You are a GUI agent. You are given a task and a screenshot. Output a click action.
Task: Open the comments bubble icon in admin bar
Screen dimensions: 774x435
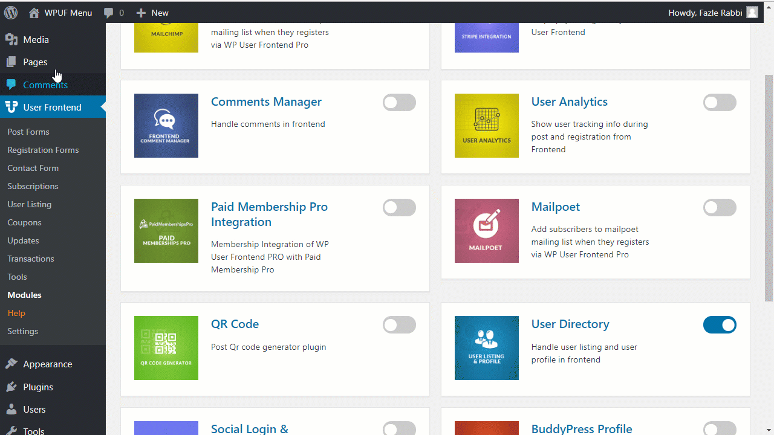pyautogui.click(x=109, y=13)
